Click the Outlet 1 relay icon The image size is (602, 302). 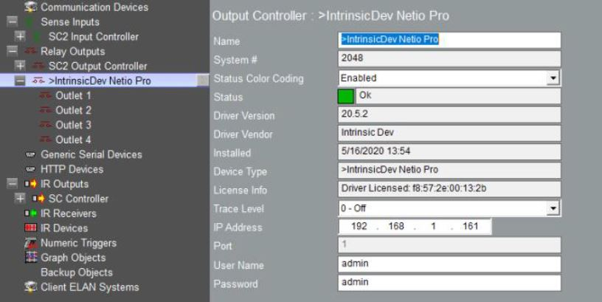coord(46,95)
